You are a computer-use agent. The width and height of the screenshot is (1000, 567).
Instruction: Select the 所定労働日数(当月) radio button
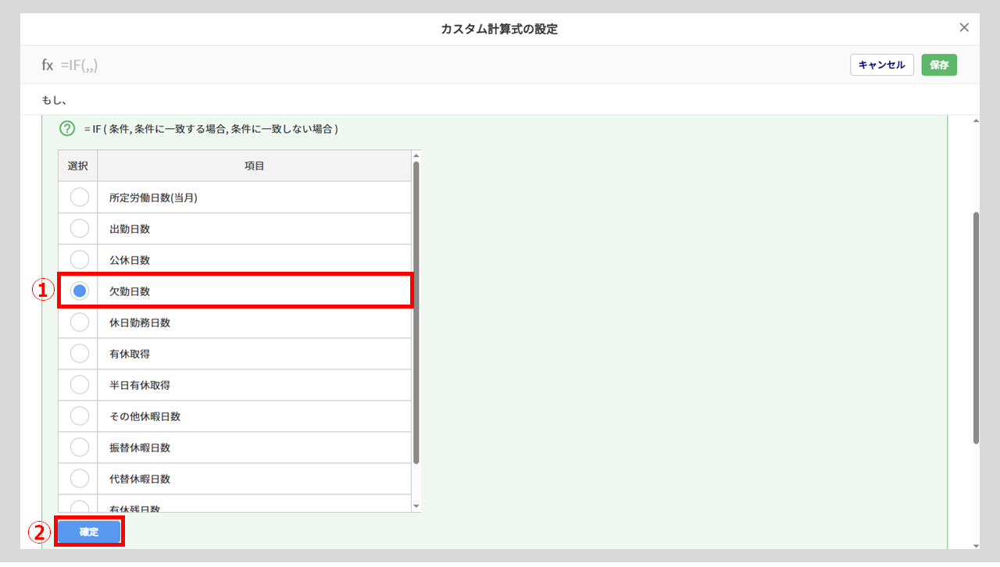tap(80, 198)
